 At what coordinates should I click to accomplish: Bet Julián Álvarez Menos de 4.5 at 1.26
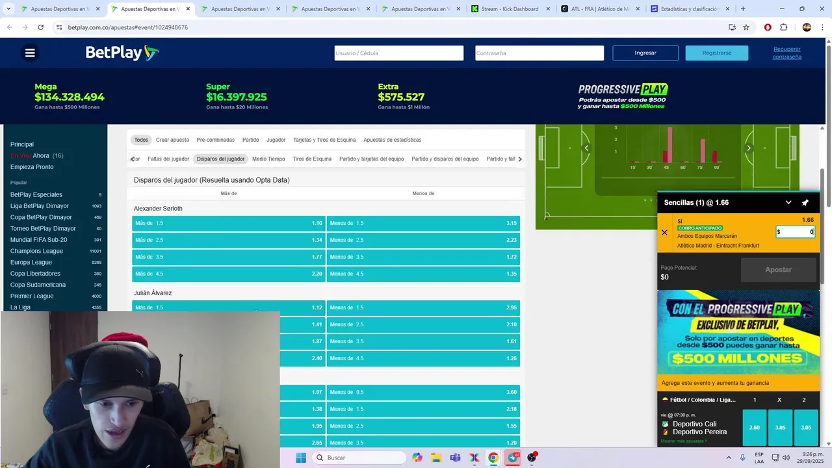423,358
